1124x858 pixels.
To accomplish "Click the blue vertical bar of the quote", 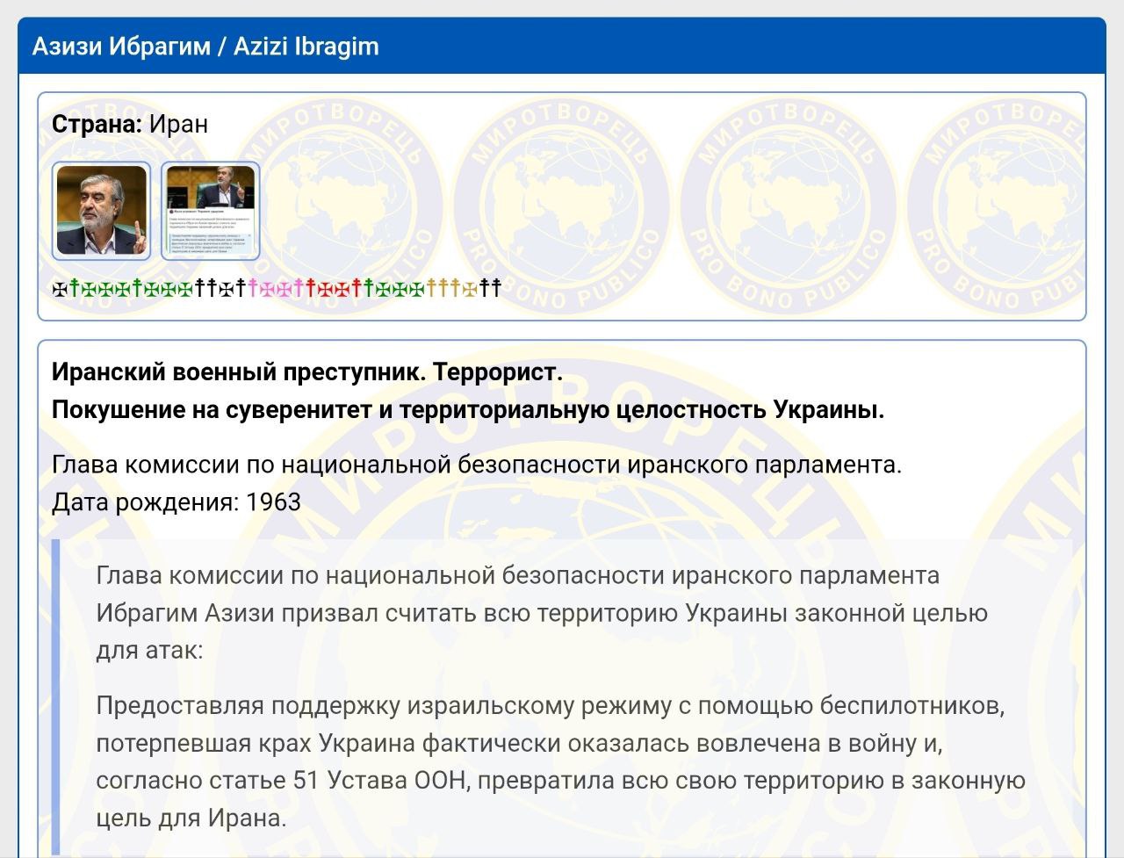I will [55, 694].
